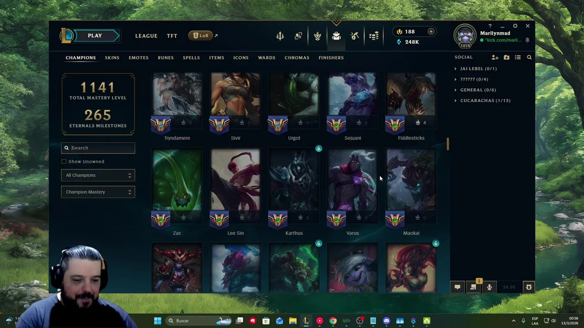Open the notifications bell icon
This screenshot has height=328, width=584.
[x=527, y=40]
